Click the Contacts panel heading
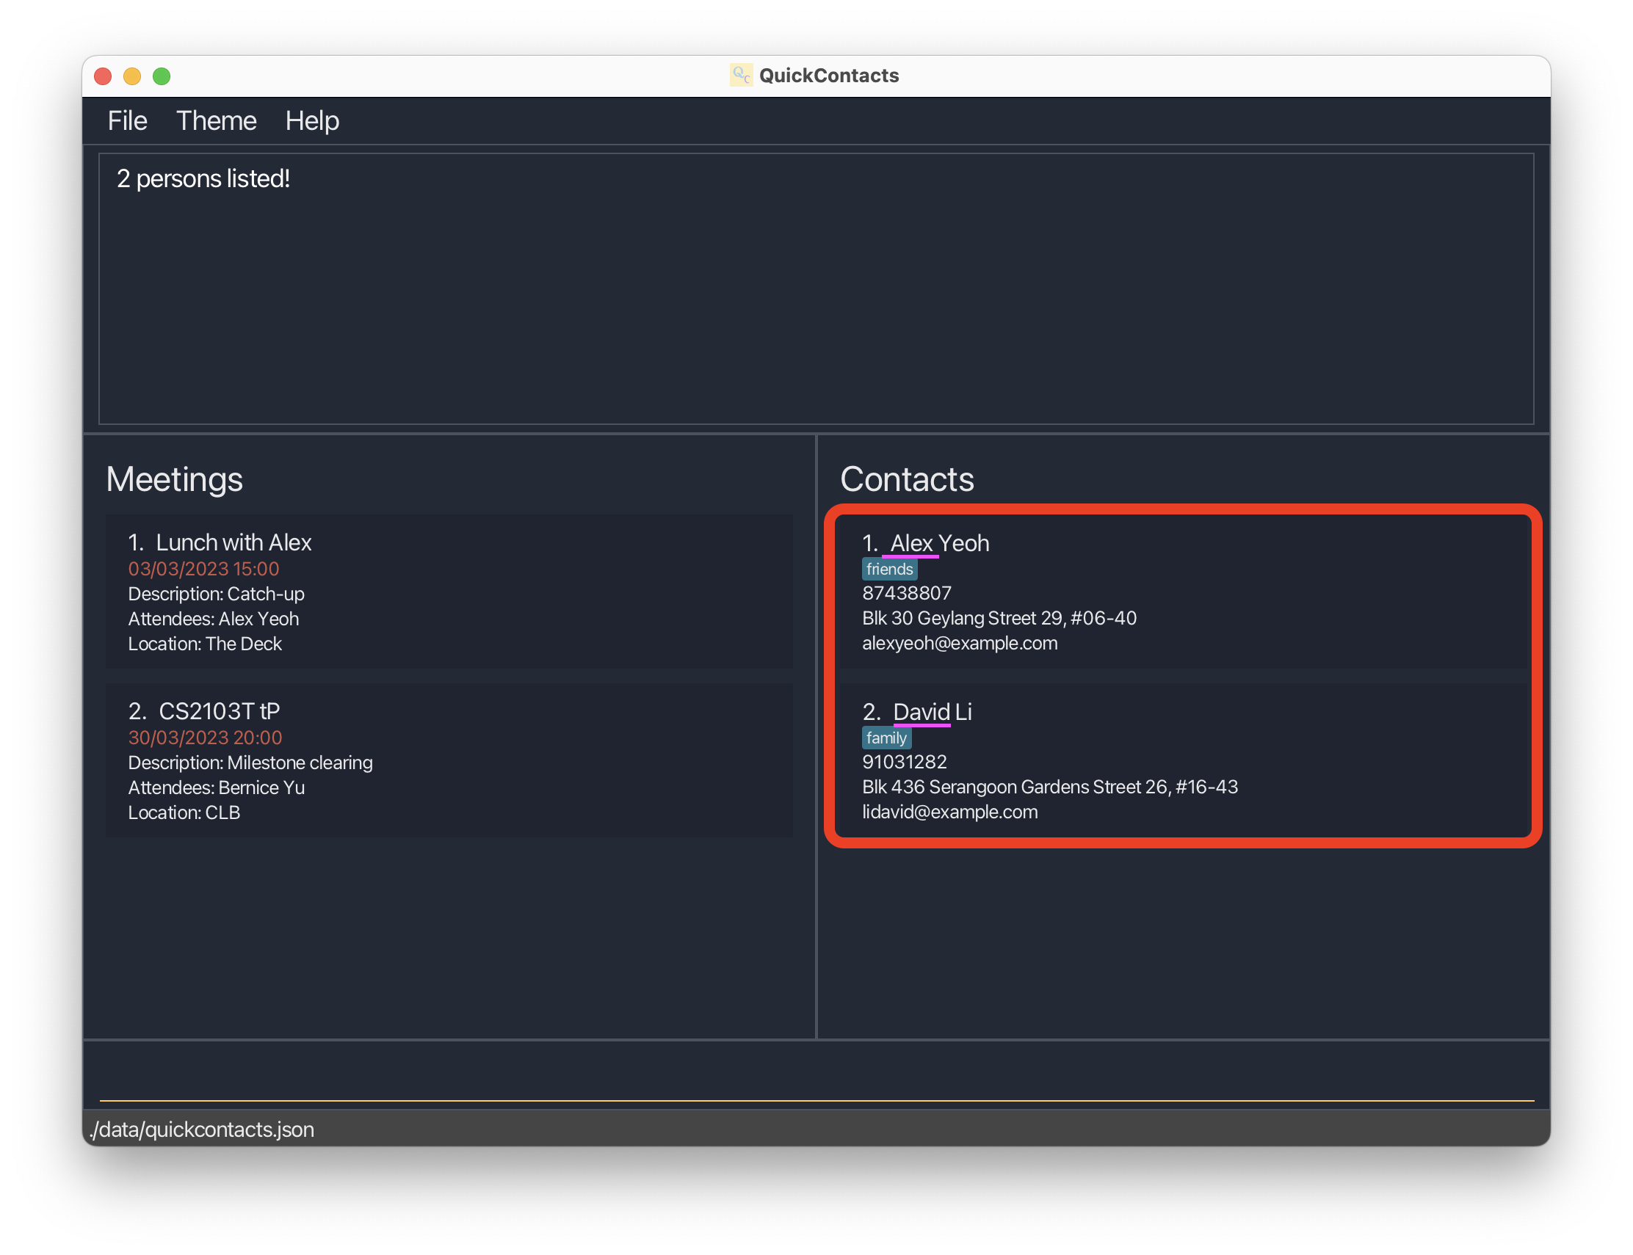The width and height of the screenshot is (1633, 1255). (907, 479)
